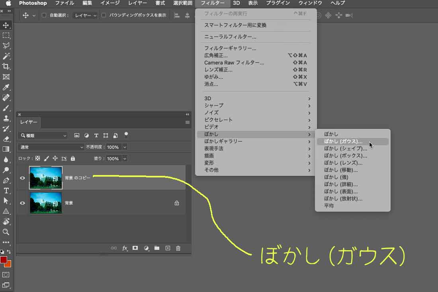Select the Clone Stamp tool

click(6, 118)
